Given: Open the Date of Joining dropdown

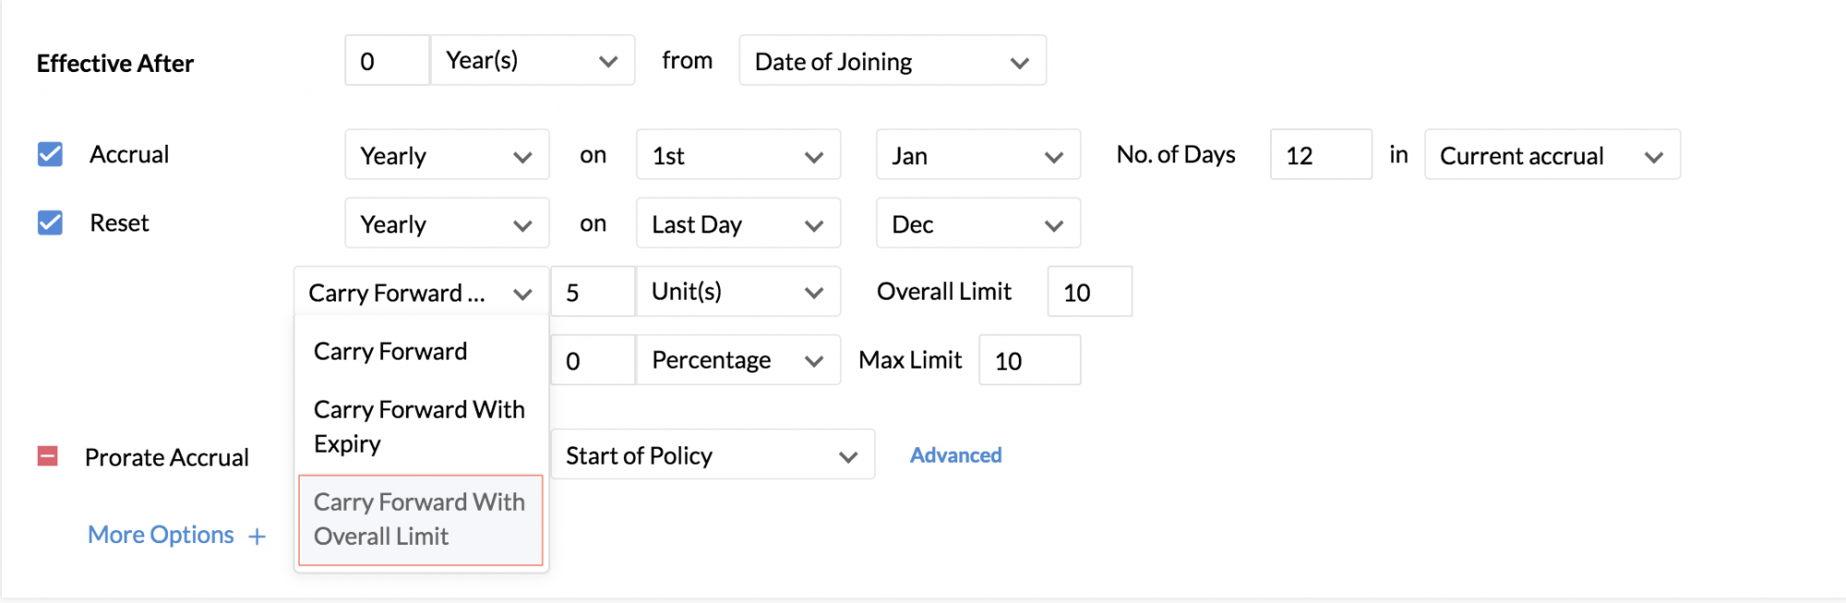Looking at the screenshot, I should (x=892, y=61).
